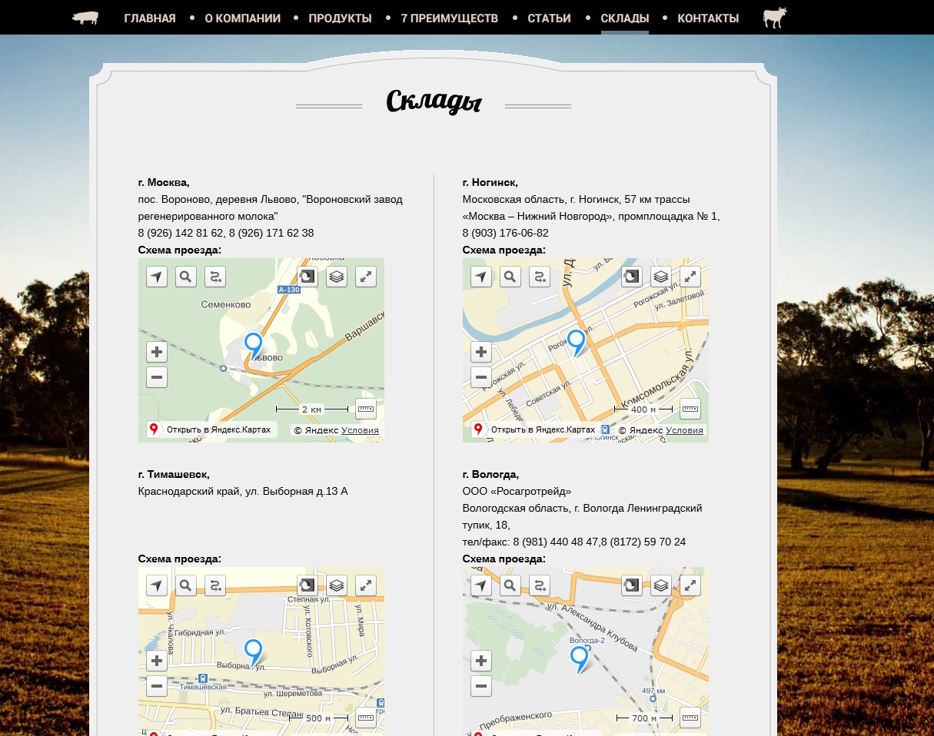Screen dimensions: 934x736
Task: Click the Львово placemark on Москва map
Action: 253,346
